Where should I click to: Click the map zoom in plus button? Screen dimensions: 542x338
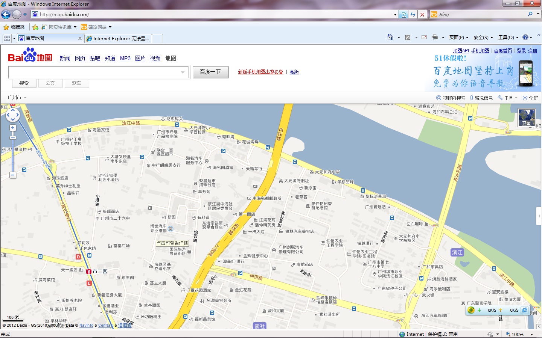tap(13, 128)
